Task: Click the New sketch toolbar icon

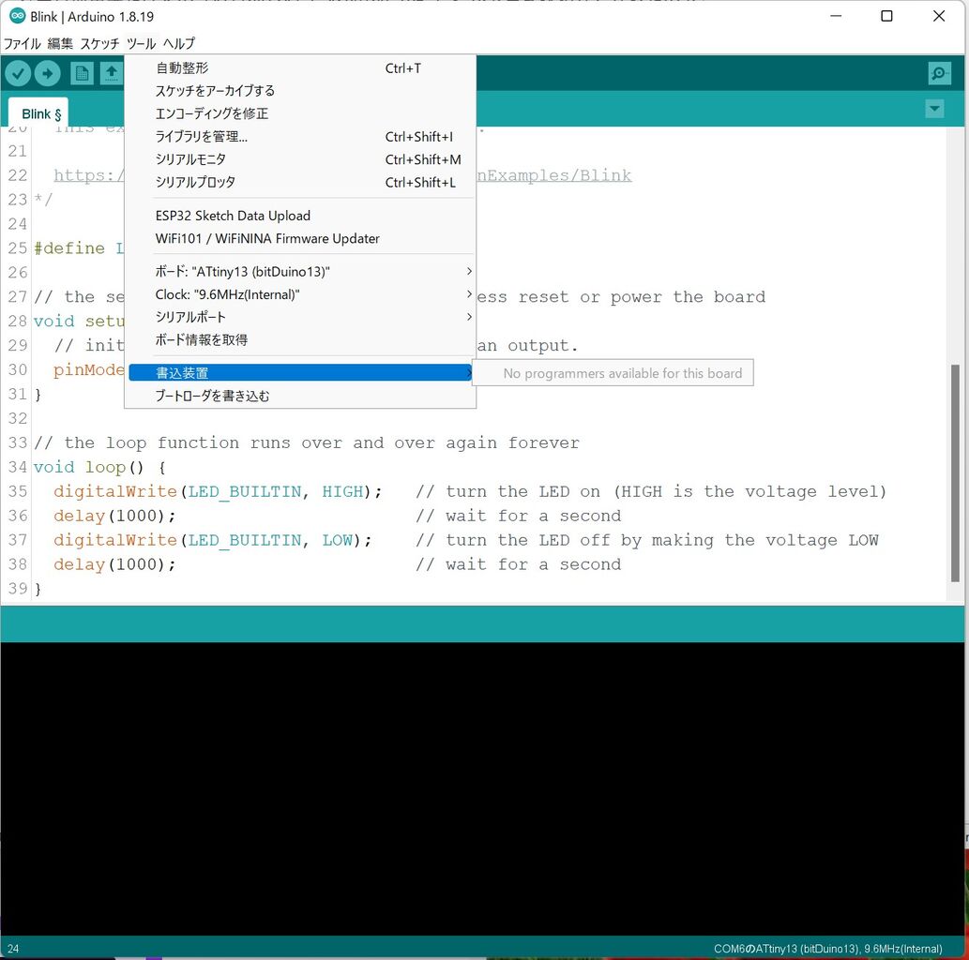Action: click(82, 73)
